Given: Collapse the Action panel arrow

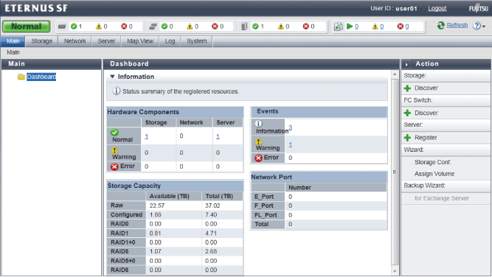Looking at the screenshot, I should (406, 64).
